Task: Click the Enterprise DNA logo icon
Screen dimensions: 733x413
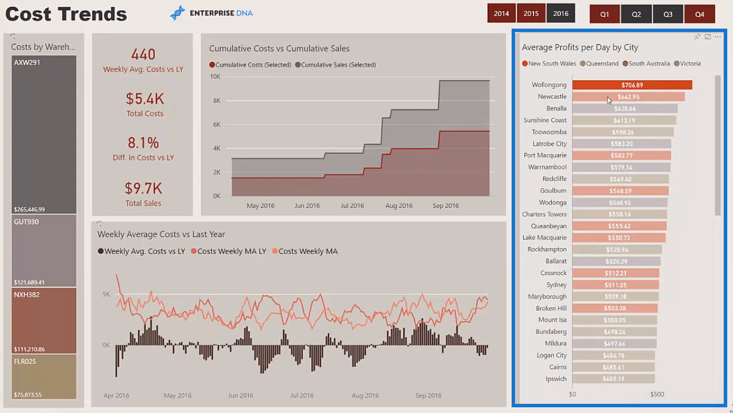Action: click(178, 13)
